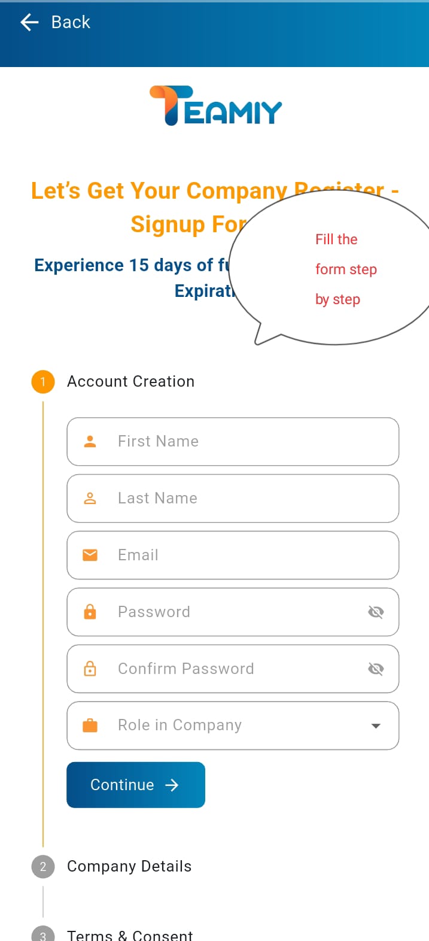Open the Account Creation step

click(x=130, y=381)
